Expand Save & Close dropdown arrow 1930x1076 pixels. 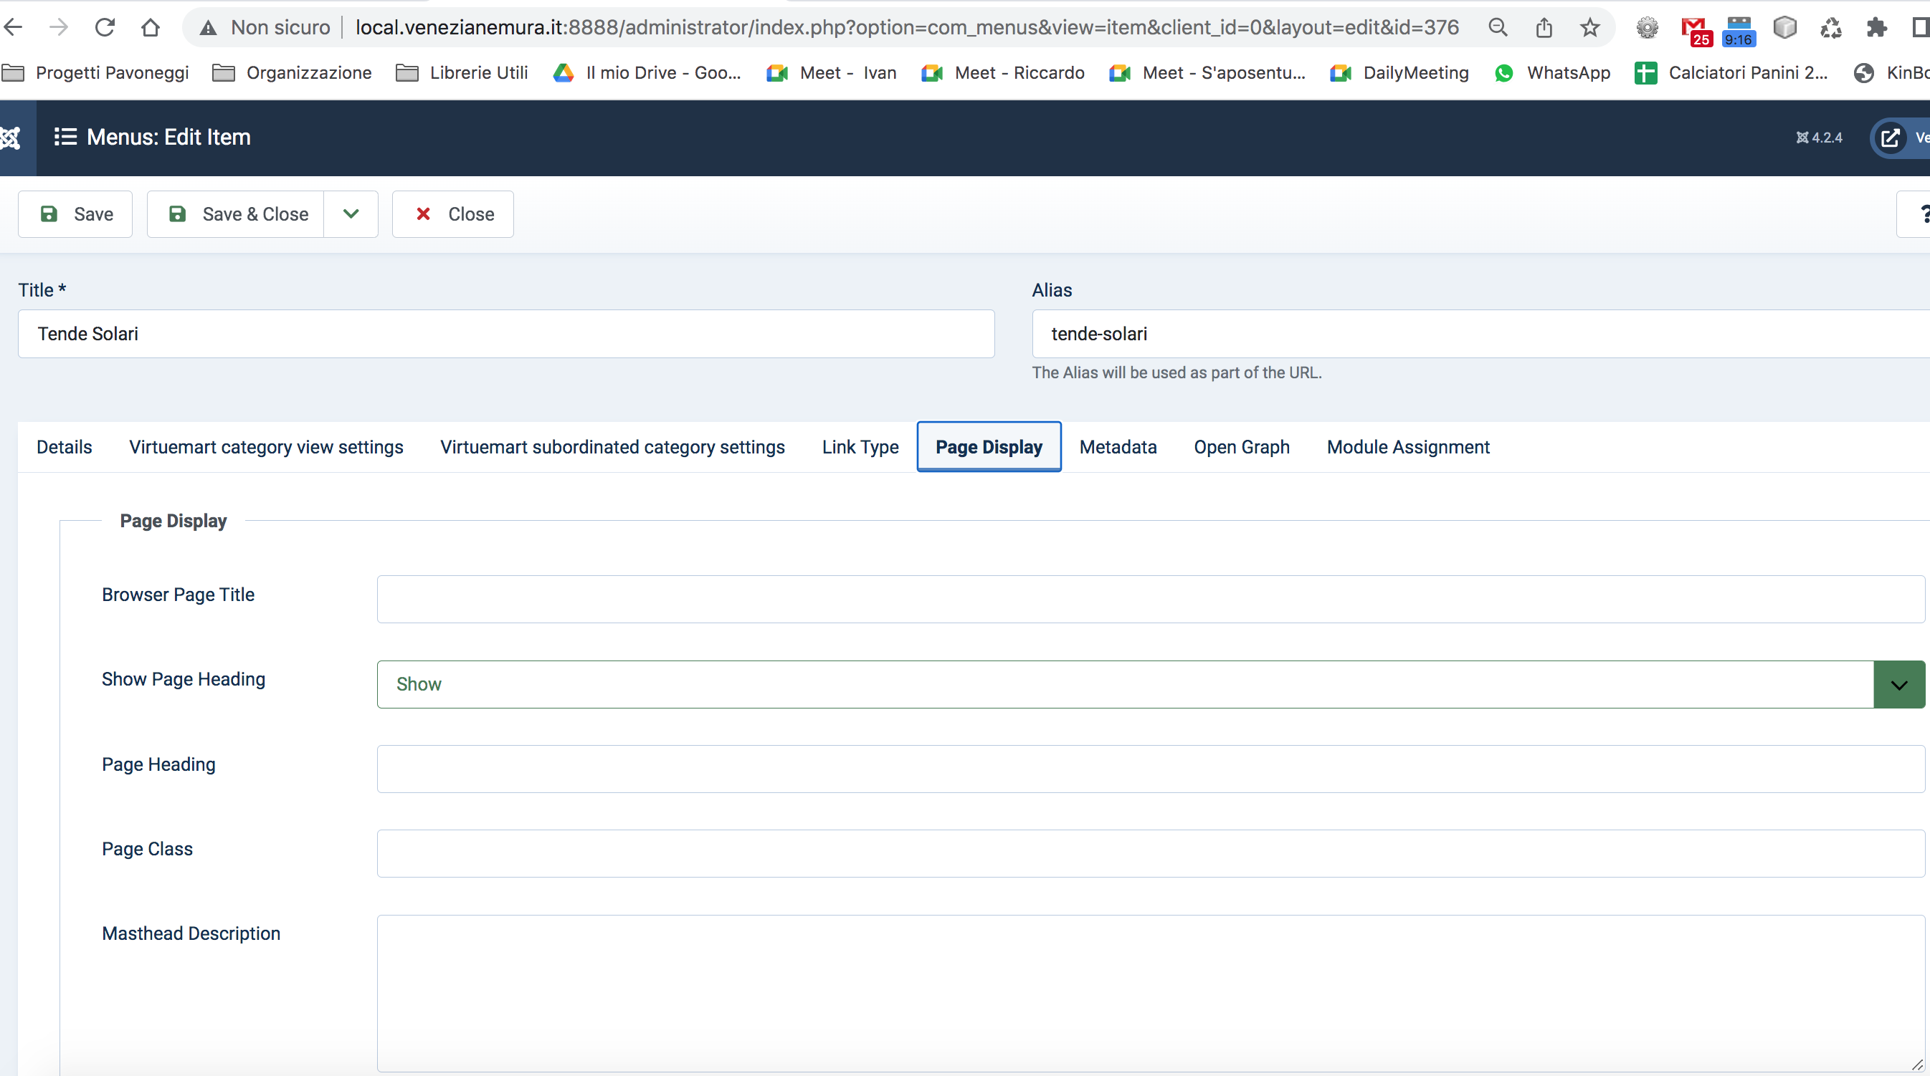point(351,214)
